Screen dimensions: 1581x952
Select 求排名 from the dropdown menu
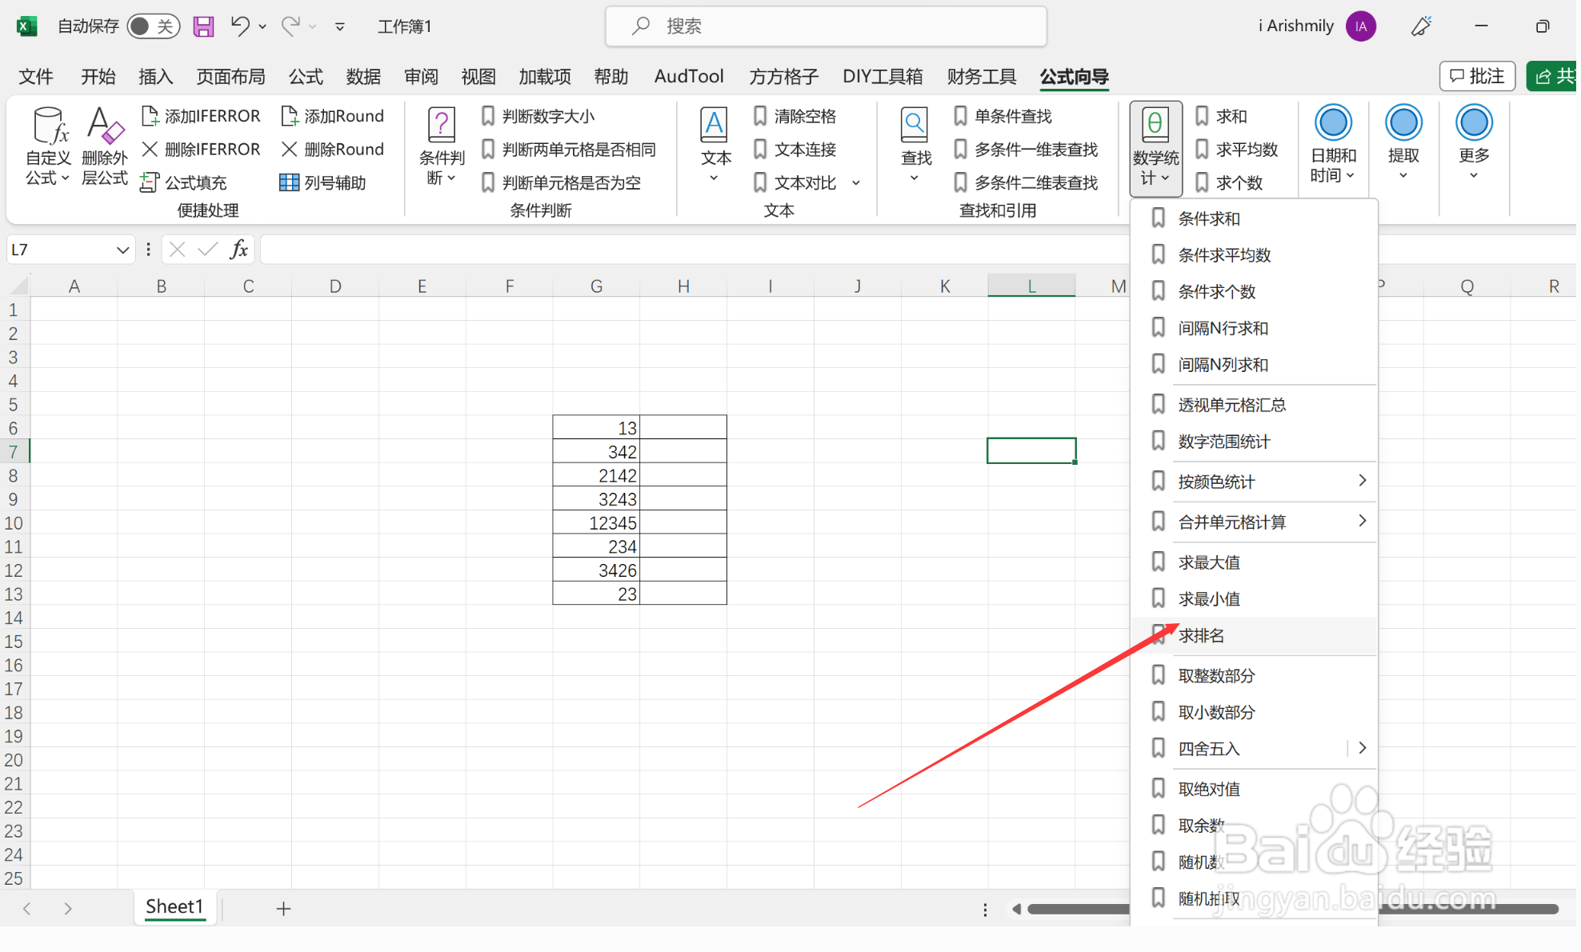pyautogui.click(x=1201, y=636)
